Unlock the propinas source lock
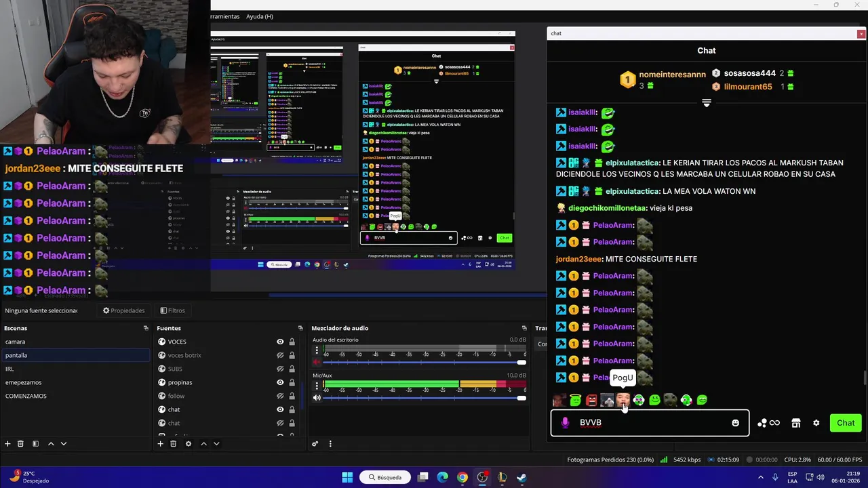 [292, 382]
